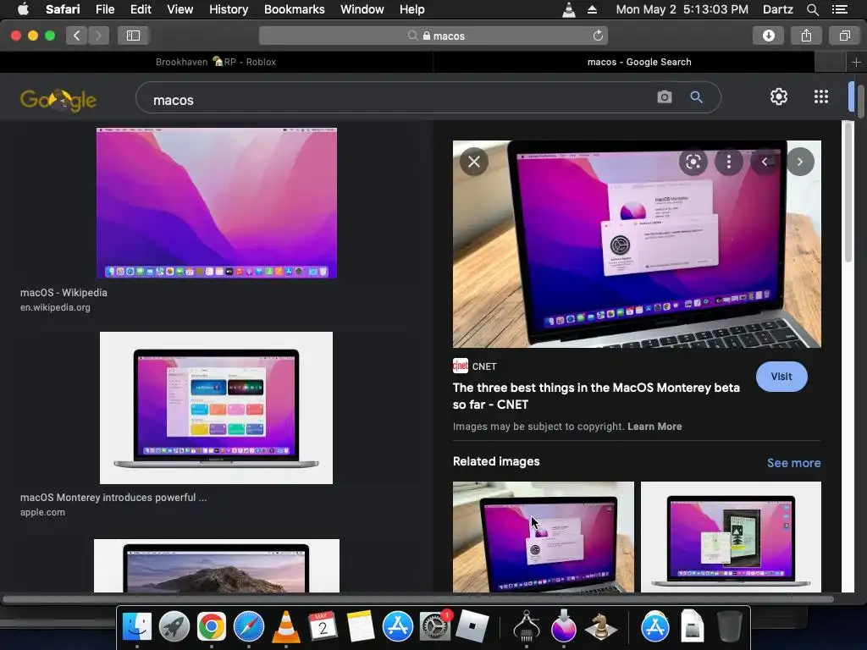This screenshot has width=867, height=650.
Task: Open VLC from the Dock
Action: (286, 626)
